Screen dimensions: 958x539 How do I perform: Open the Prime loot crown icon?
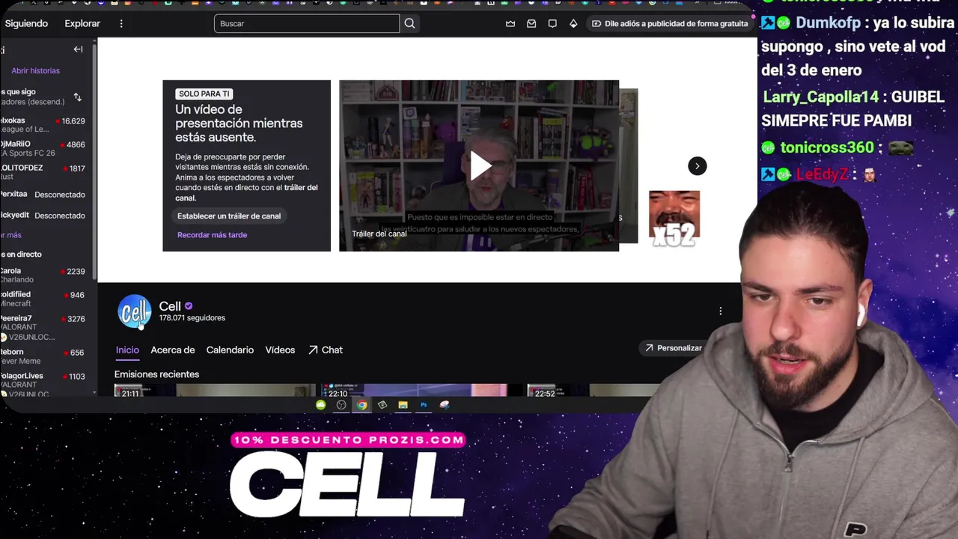click(510, 23)
